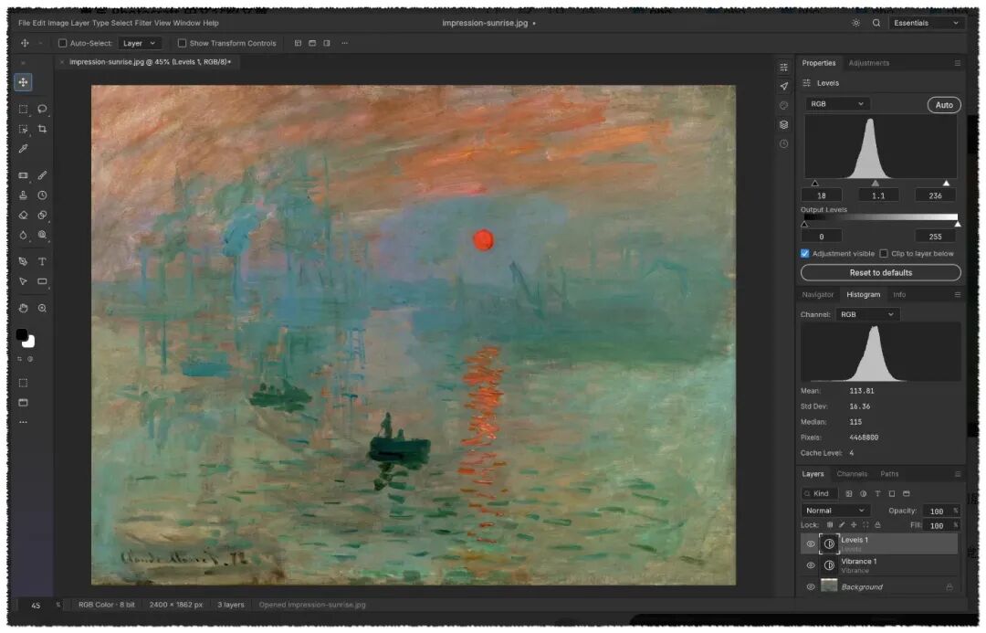Open the Histogram Channel dropdown
The width and height of the screenshot is (986, 633).
pyautogui.click(x=866, y=314)
